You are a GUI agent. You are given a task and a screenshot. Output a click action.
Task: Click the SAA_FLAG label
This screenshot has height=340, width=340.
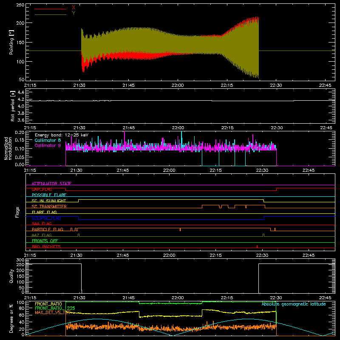tap(42, 224)
